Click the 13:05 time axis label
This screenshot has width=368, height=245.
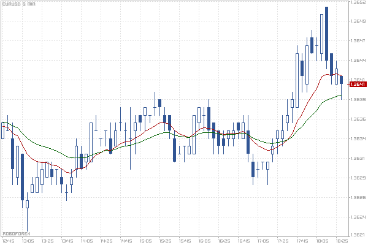28,241
